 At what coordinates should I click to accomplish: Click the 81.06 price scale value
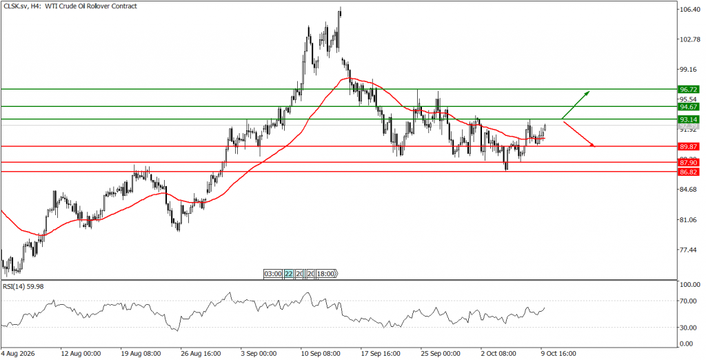pos(690,220)
